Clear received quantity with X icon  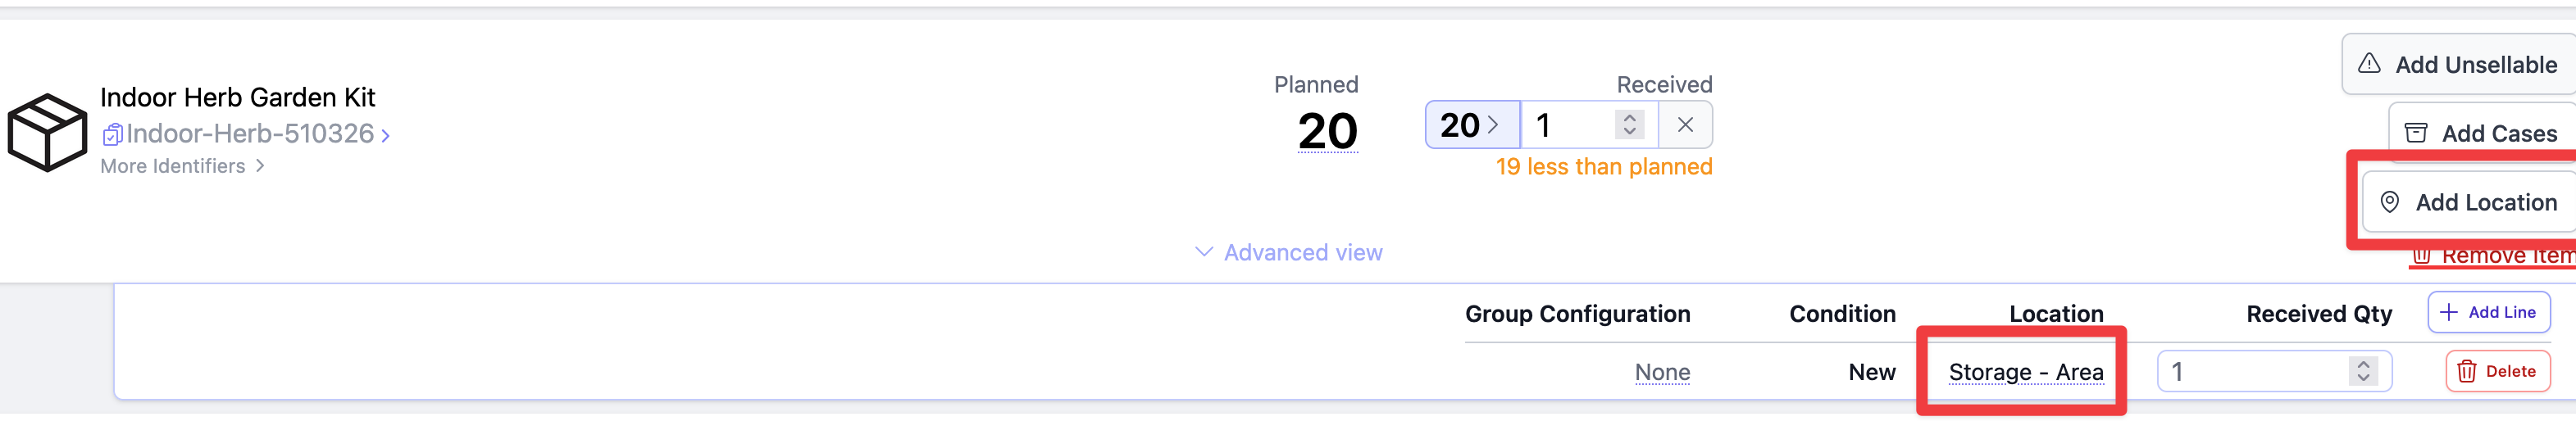point(1685,125)
